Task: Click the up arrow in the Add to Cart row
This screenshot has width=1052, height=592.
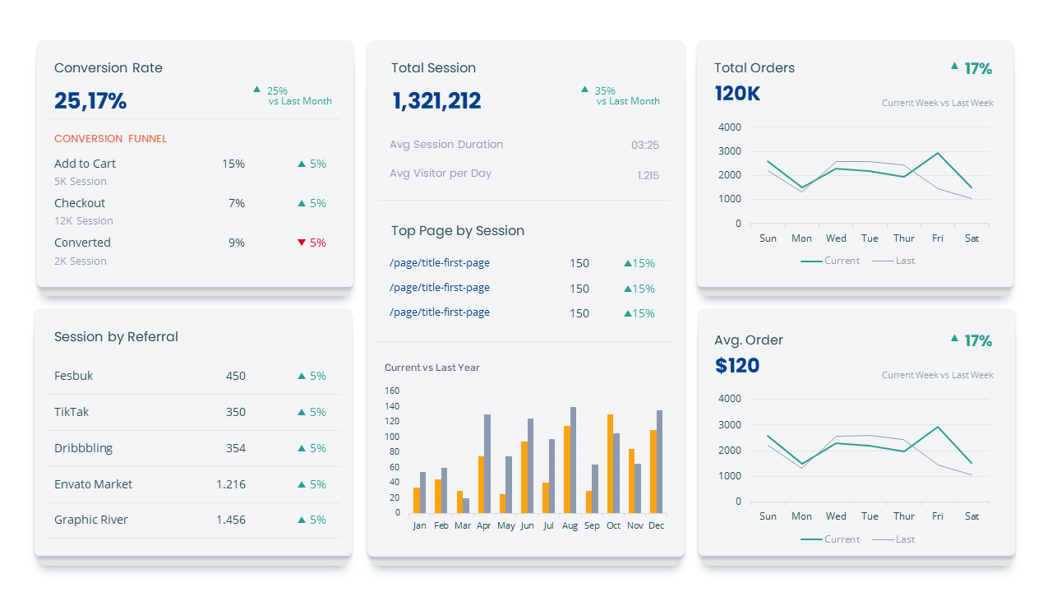Action: click(x=302, y=164)
